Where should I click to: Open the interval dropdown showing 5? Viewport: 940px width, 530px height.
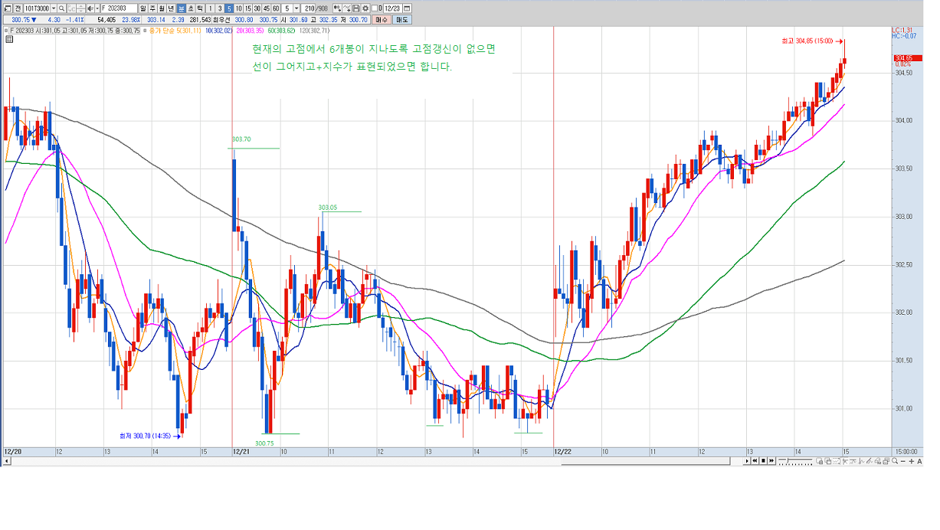coord(296,8)
